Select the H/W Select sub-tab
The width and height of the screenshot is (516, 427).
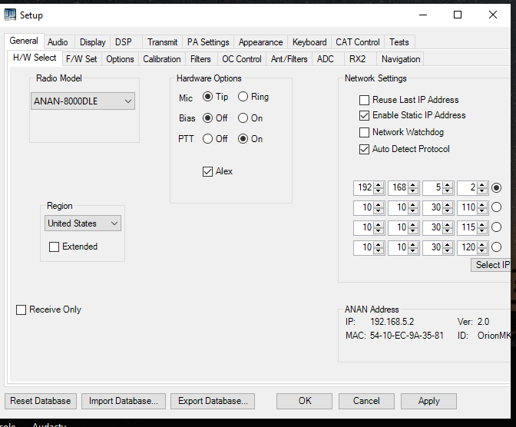coord(35,58)
